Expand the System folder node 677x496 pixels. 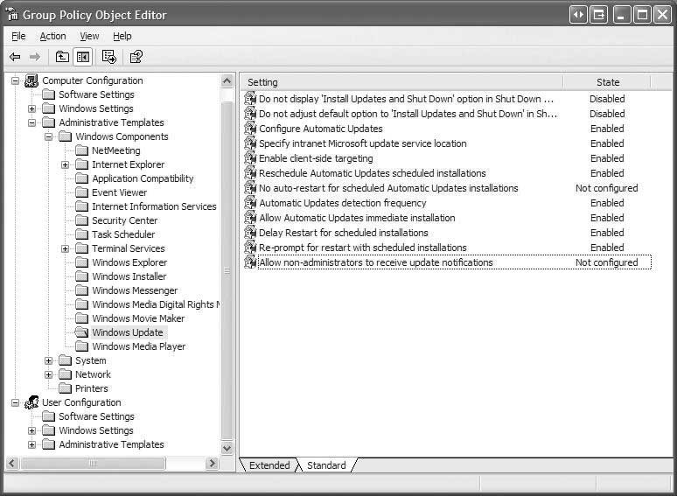click(x=49, y=360)
